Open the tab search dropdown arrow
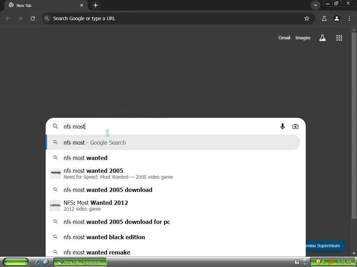The height and width of the screenshot is (267, 357). (315, 5)
